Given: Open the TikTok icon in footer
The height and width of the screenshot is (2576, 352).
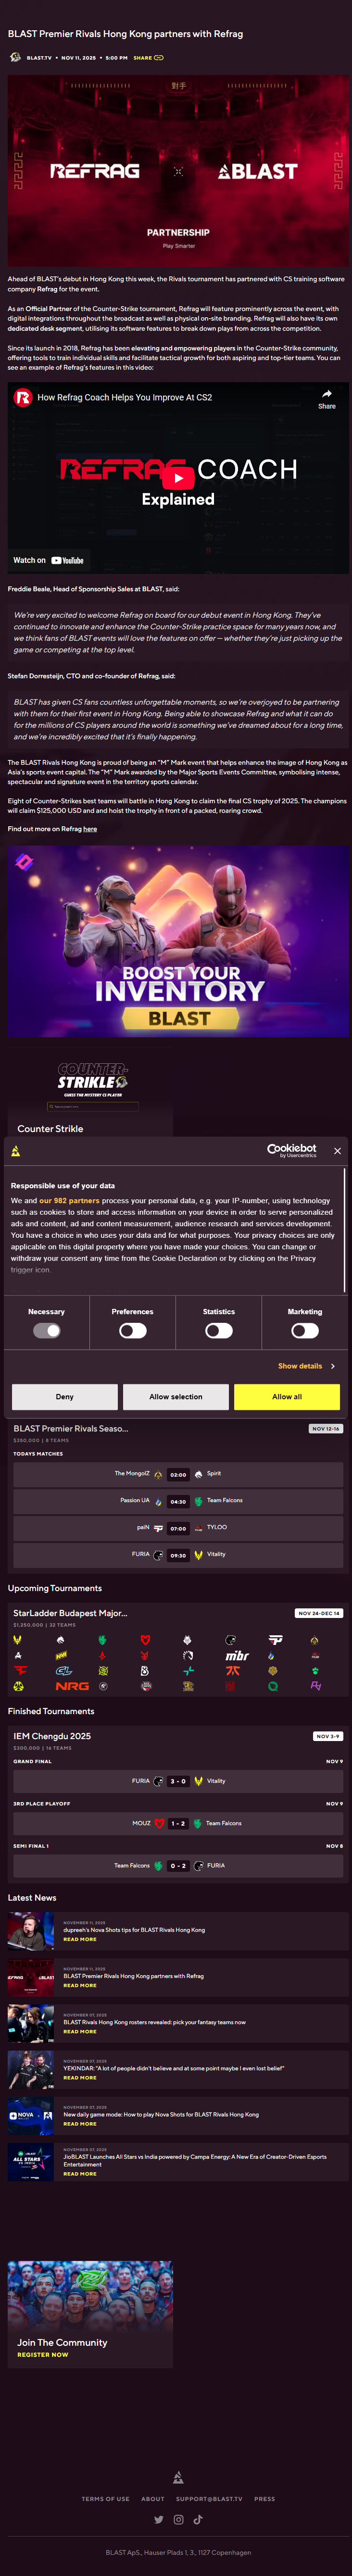Looking at the screenshot, I should 198,2519.
